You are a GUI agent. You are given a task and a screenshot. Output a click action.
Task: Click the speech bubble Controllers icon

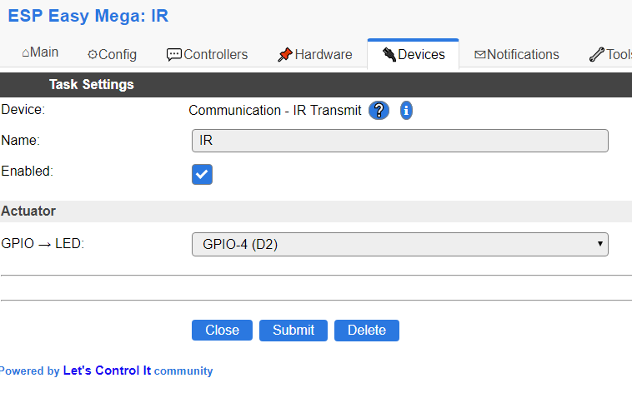click(174, 54)
